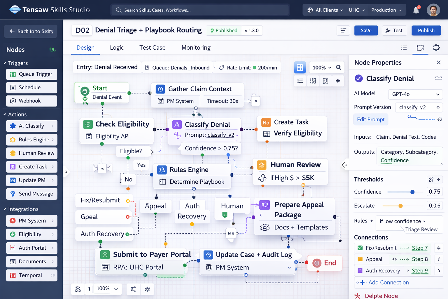
Task: Click the outline list icon above Node Properties
Action: point(404,48)
